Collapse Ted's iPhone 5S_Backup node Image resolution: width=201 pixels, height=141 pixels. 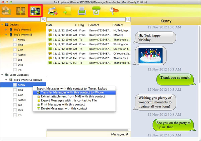tap(6, 80)
